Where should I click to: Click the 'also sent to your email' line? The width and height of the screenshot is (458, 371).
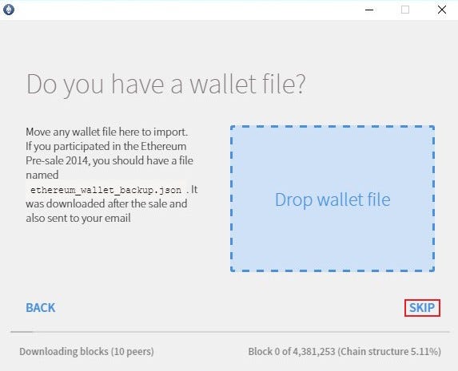[x=78, y=218]
